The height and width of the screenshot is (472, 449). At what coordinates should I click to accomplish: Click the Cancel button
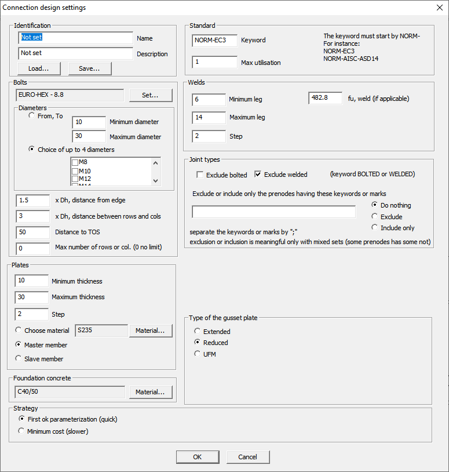coord(248,457)
